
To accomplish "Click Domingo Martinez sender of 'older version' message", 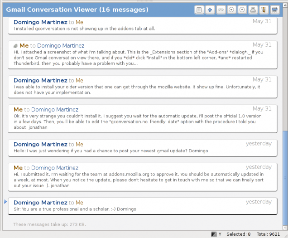I will (40, 81).
